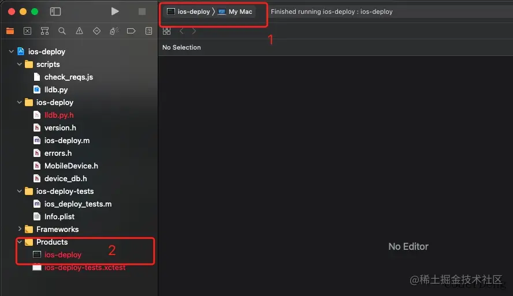Choose the ios-deploy scheme in toolbar
The height and width of the screenshot is (296, 513).
[x=188, y=12]
